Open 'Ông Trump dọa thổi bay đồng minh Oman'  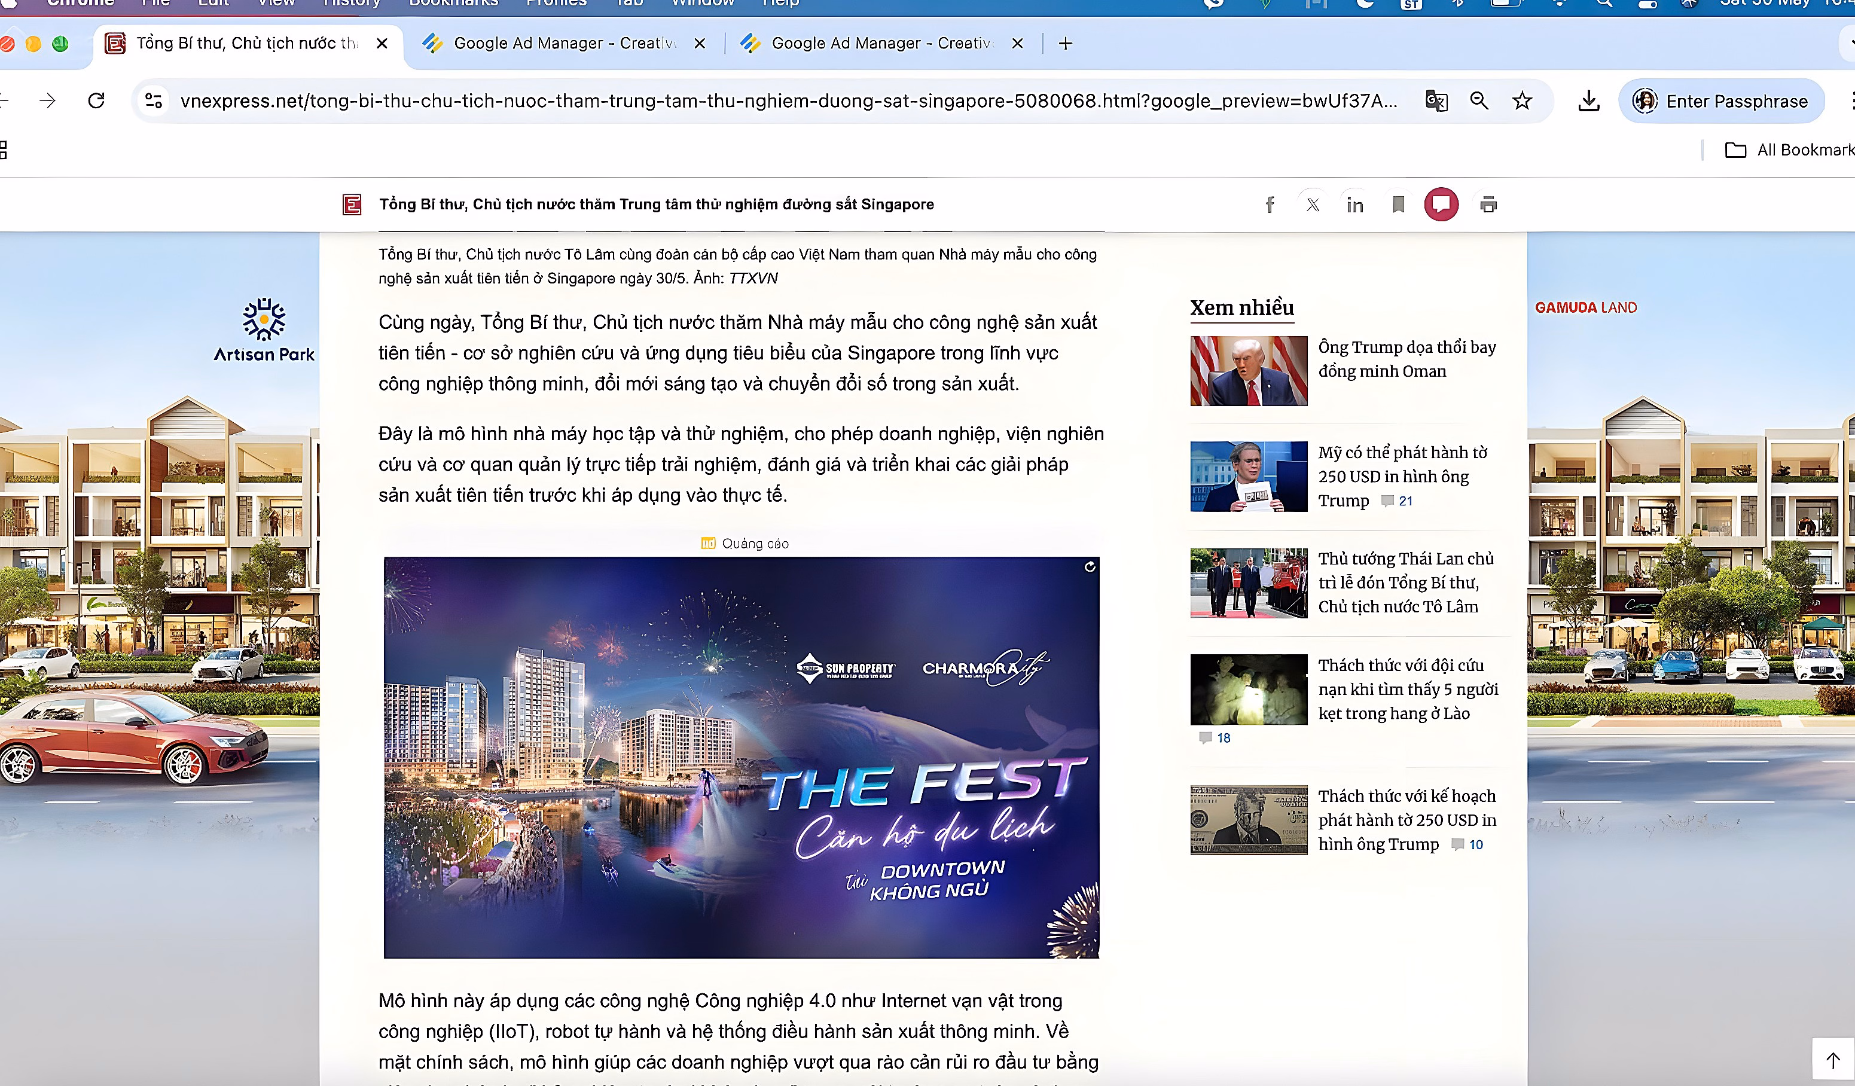1406,359
